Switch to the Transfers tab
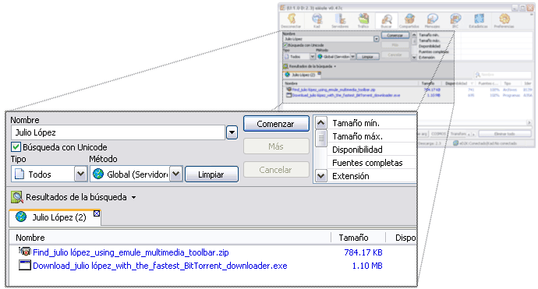The width and height of the screenshot is (538, 289). point(458,134)
